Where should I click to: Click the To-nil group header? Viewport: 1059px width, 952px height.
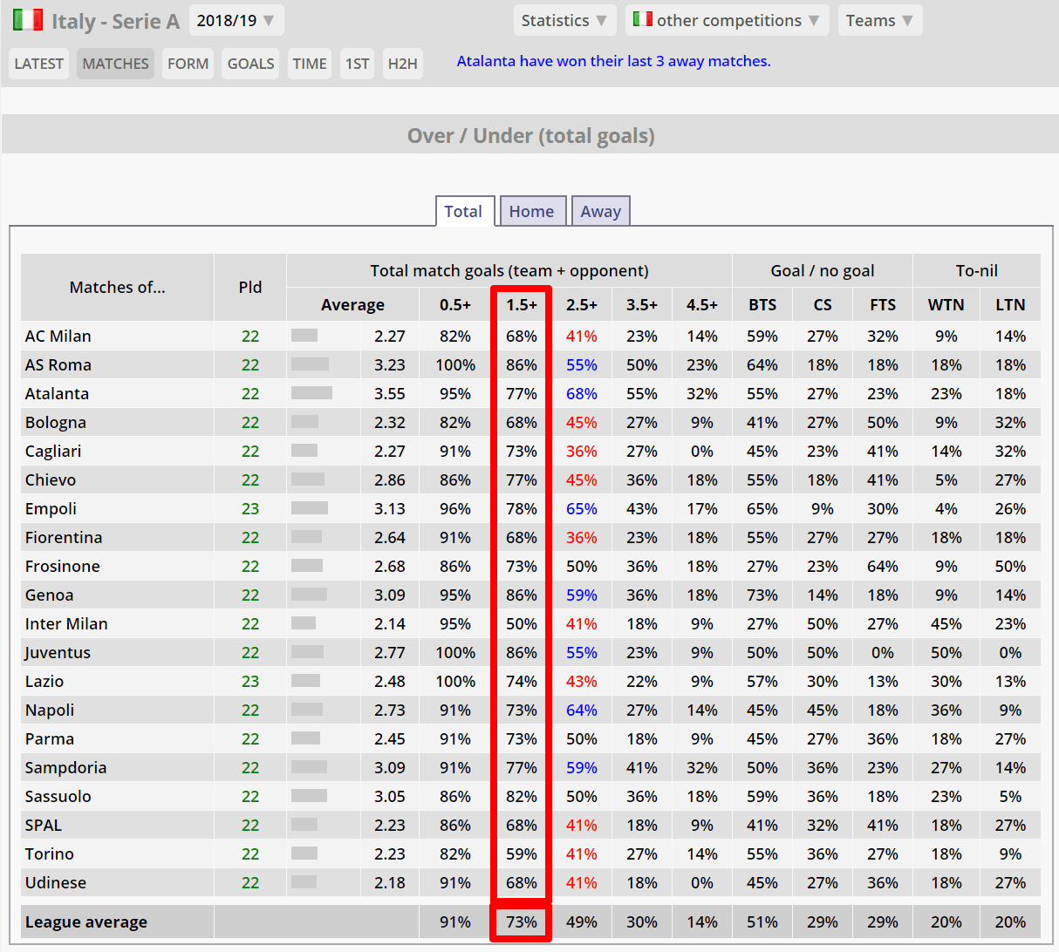click(x=977, y=270)
